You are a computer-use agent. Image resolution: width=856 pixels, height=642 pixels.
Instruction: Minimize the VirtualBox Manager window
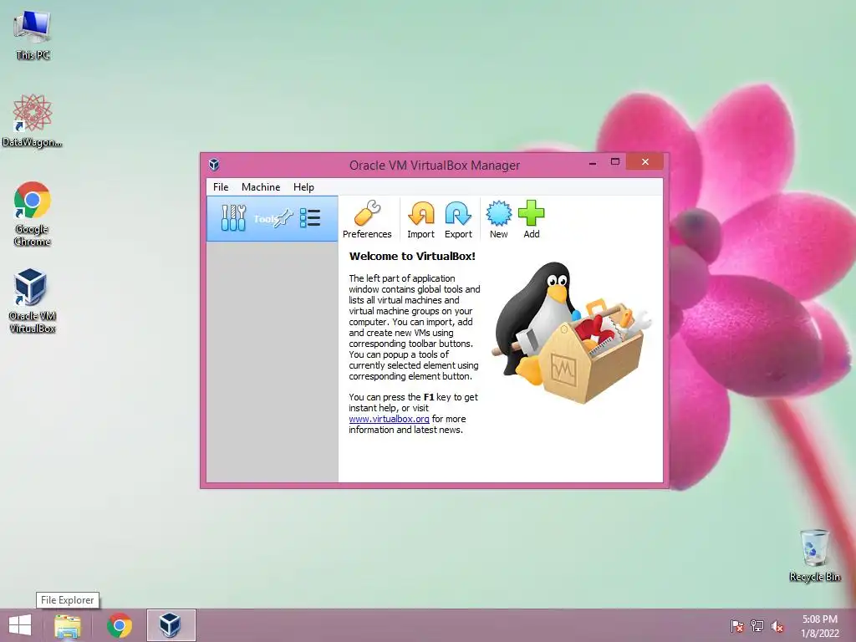click(593, 163)
